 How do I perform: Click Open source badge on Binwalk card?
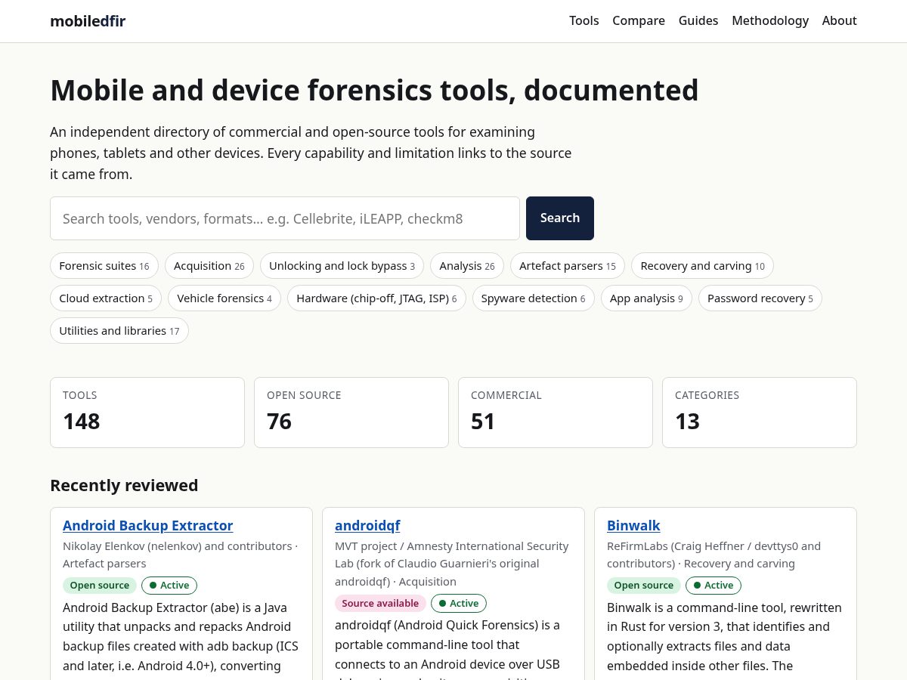tap(644, 586)
